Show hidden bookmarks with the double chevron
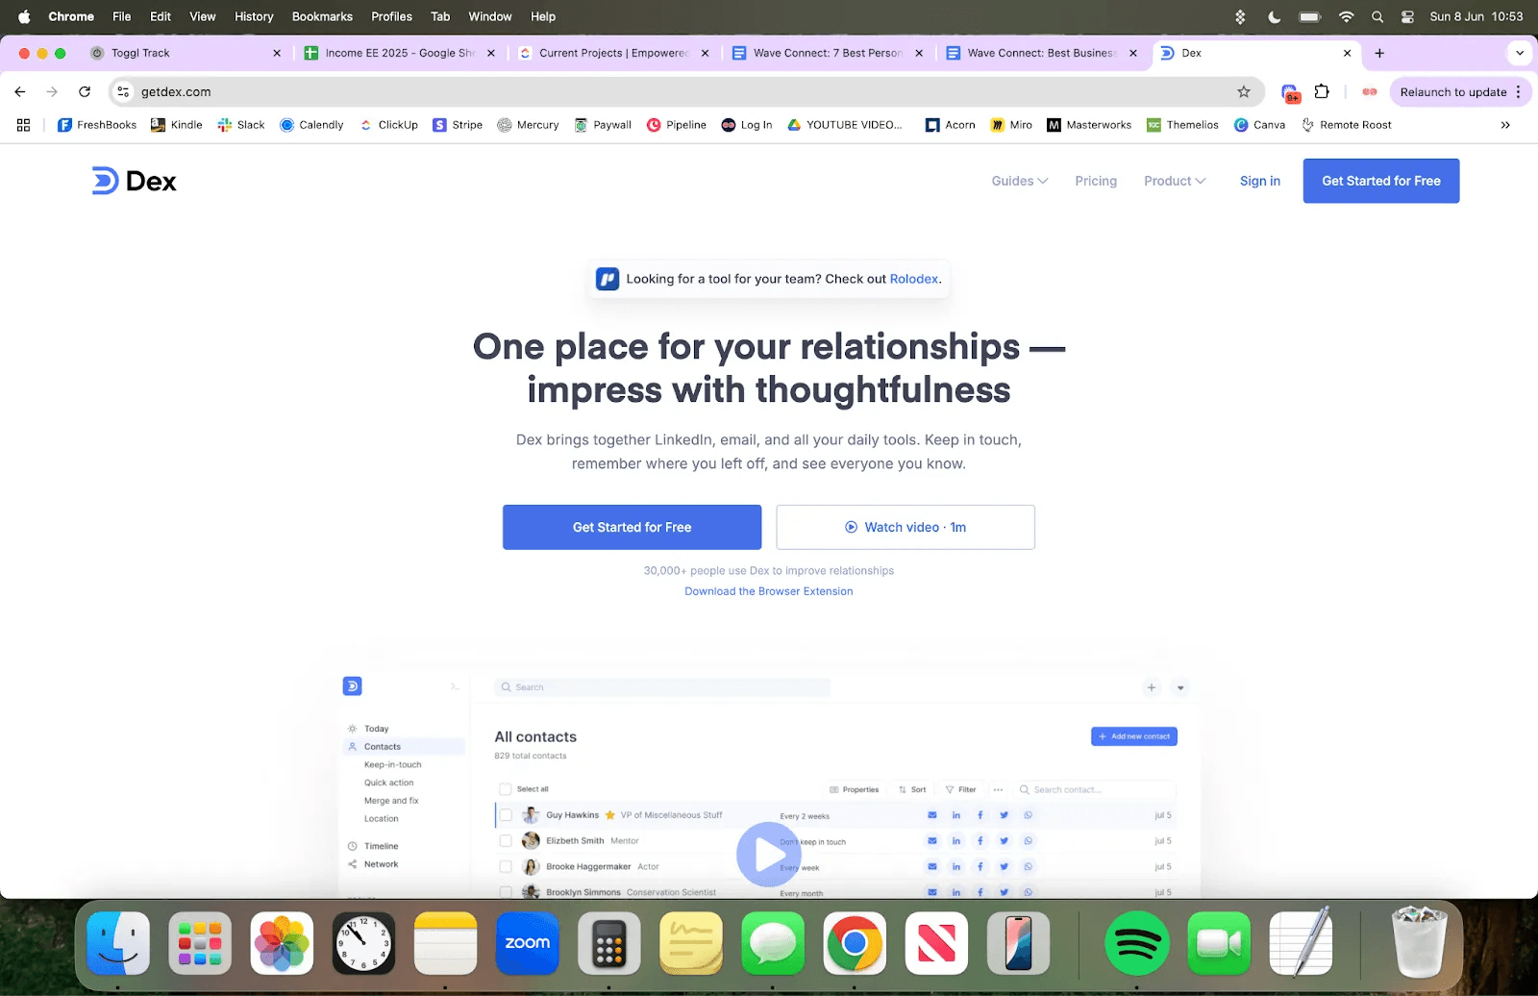Viewport: 1538px width, 996px height. click(1505, 125)
